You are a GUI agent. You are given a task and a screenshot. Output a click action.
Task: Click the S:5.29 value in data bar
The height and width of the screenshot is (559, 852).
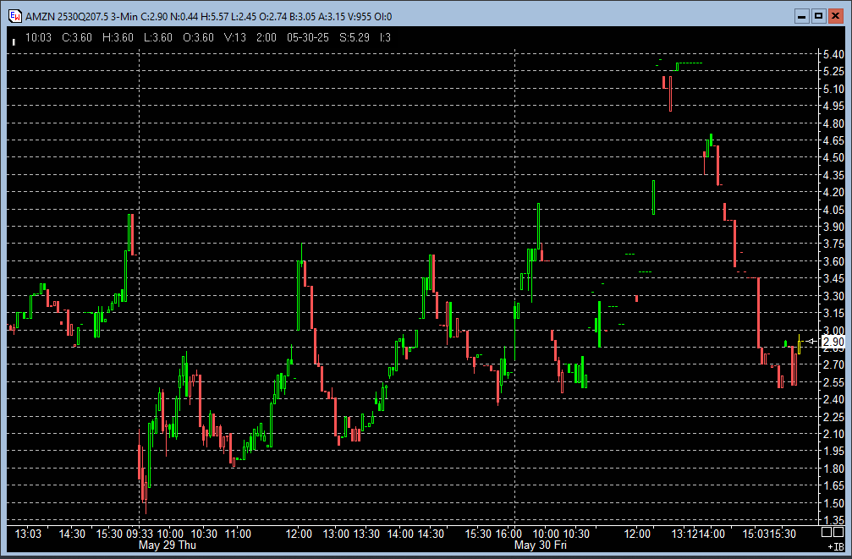click(x=355, y=37)
